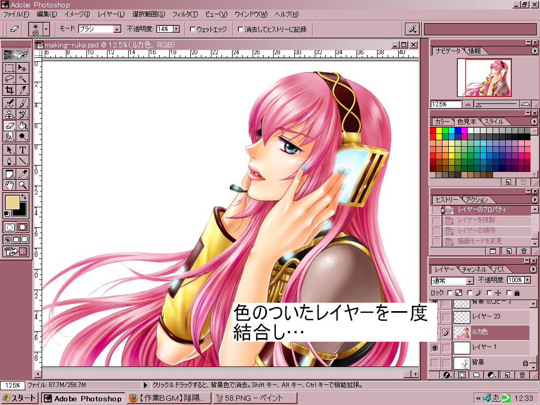Image resolution: width=540 pixels, height=405 pixels.
Task: Enable the ウェットエッジ checkbox
Action: point(192,30)
